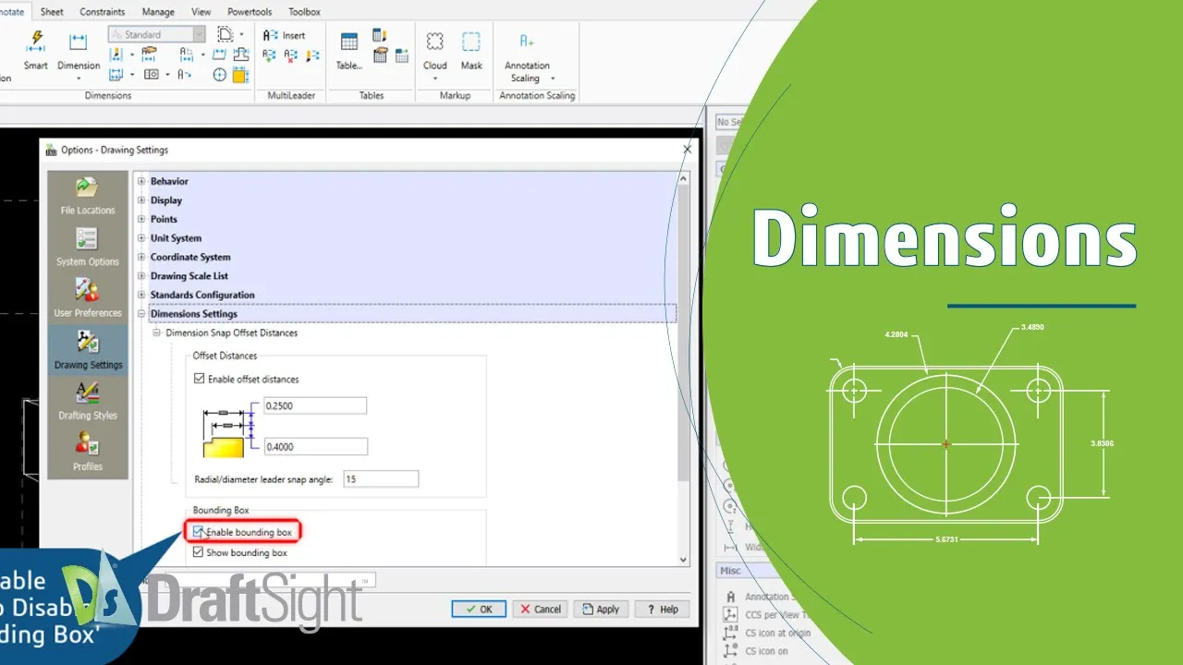Toggle Enable offset distances checkbox
Image resolution: width=1183 pixels, height=665 pixels.
pos(199,379)
